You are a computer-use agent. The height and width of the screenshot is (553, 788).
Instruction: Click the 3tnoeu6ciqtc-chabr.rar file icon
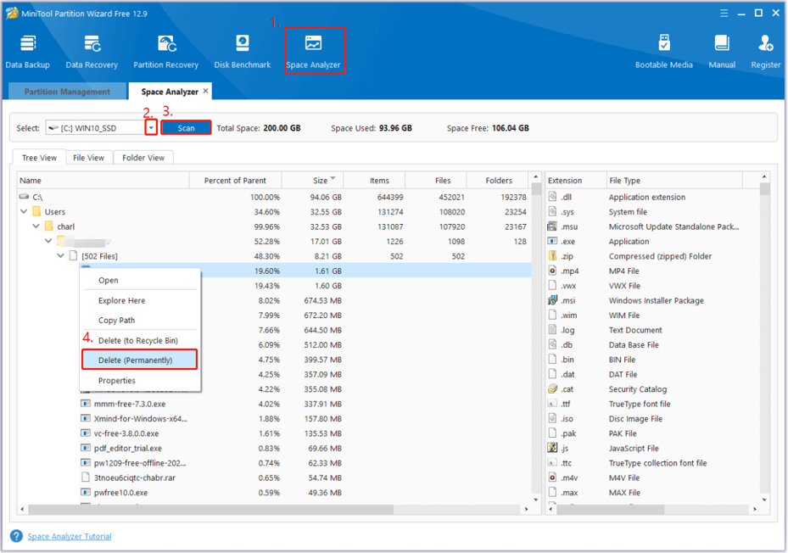[86, 477]
